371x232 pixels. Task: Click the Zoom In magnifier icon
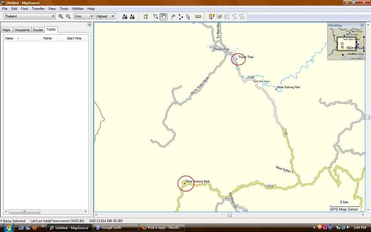point(61,16)
